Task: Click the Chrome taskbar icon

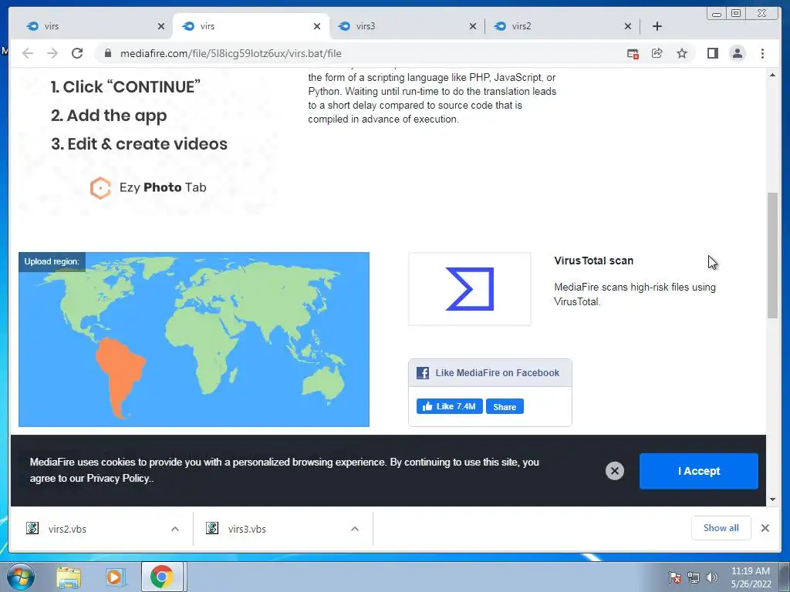Action: (162, 577)
